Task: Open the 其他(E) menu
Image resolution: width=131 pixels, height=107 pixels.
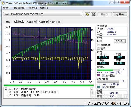Action: [x=33, y=8]
